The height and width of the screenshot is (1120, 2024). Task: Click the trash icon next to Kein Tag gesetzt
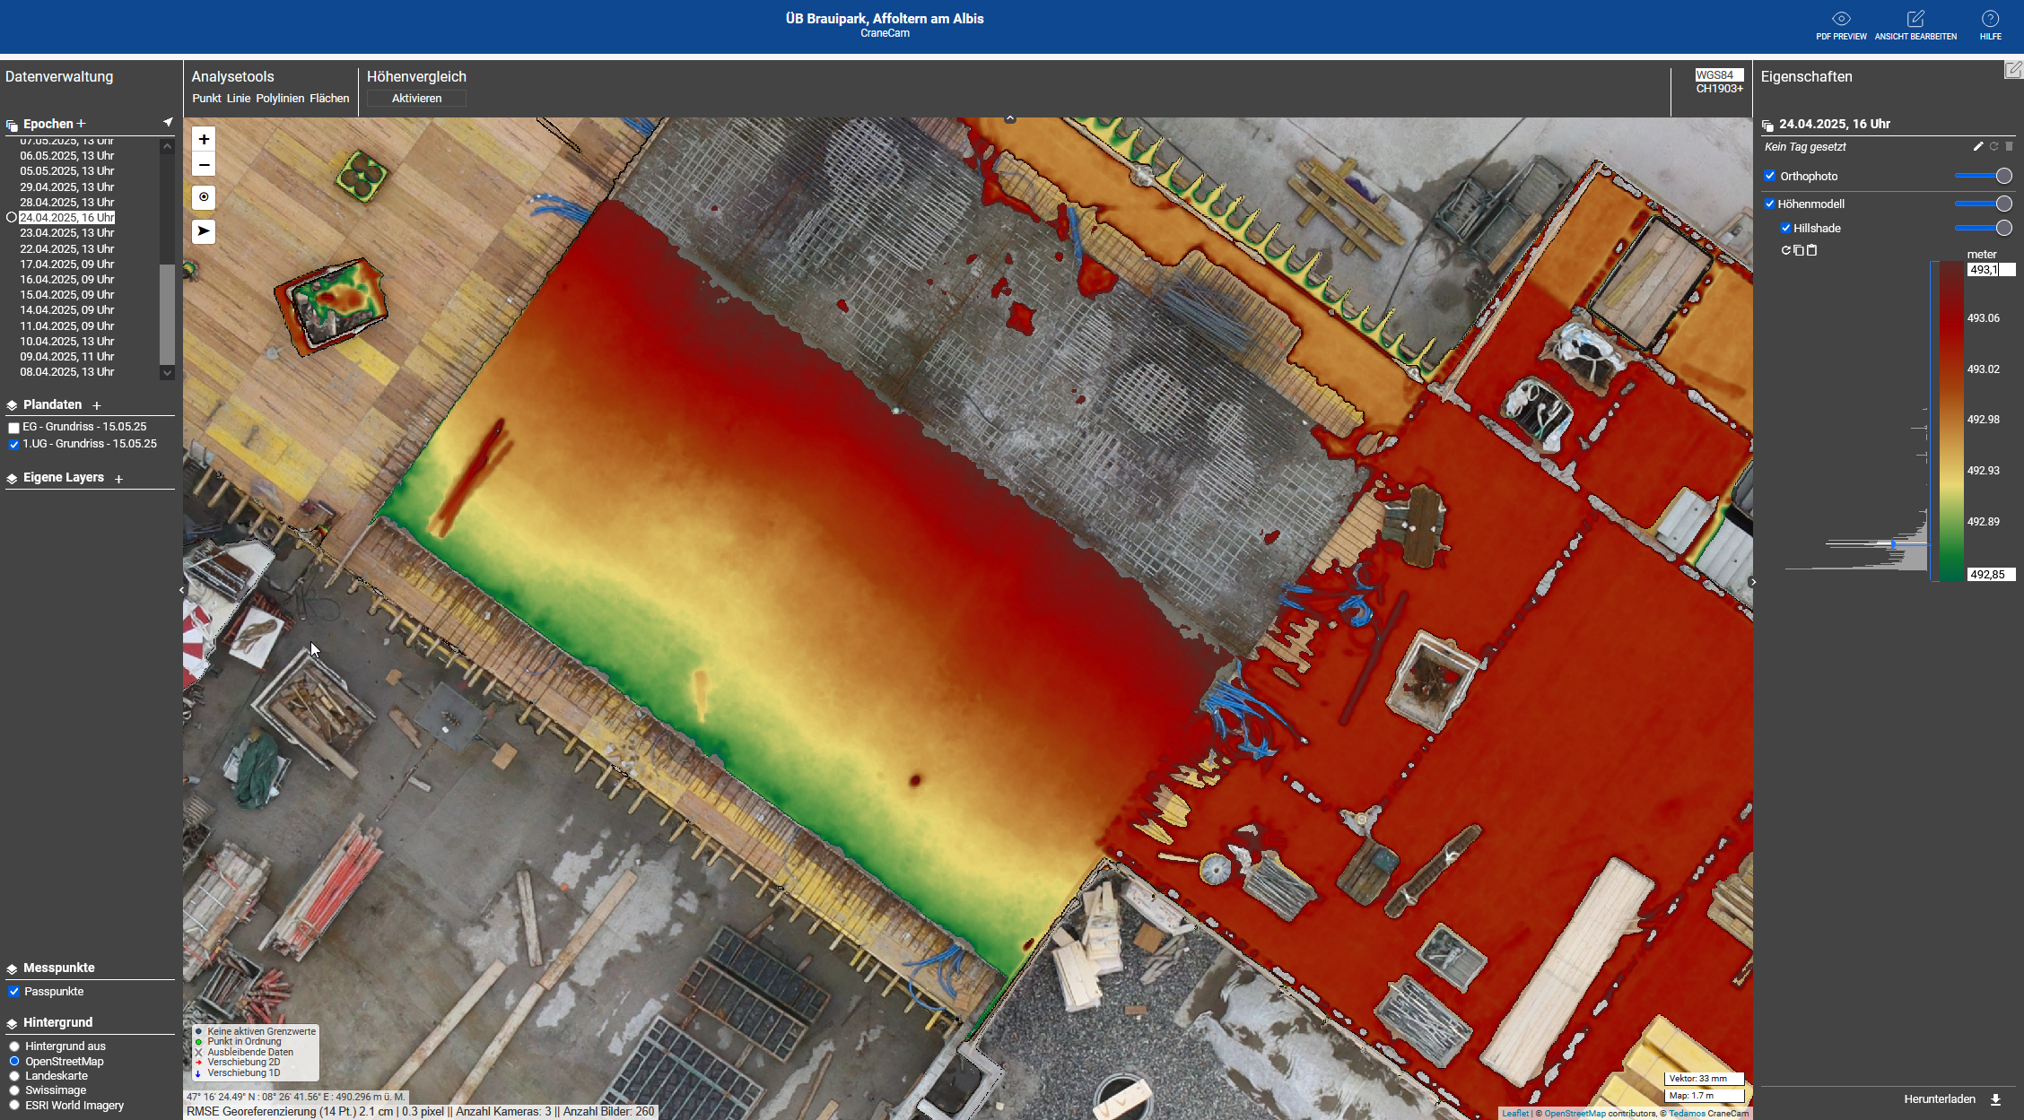click(x=2010, y=146)
